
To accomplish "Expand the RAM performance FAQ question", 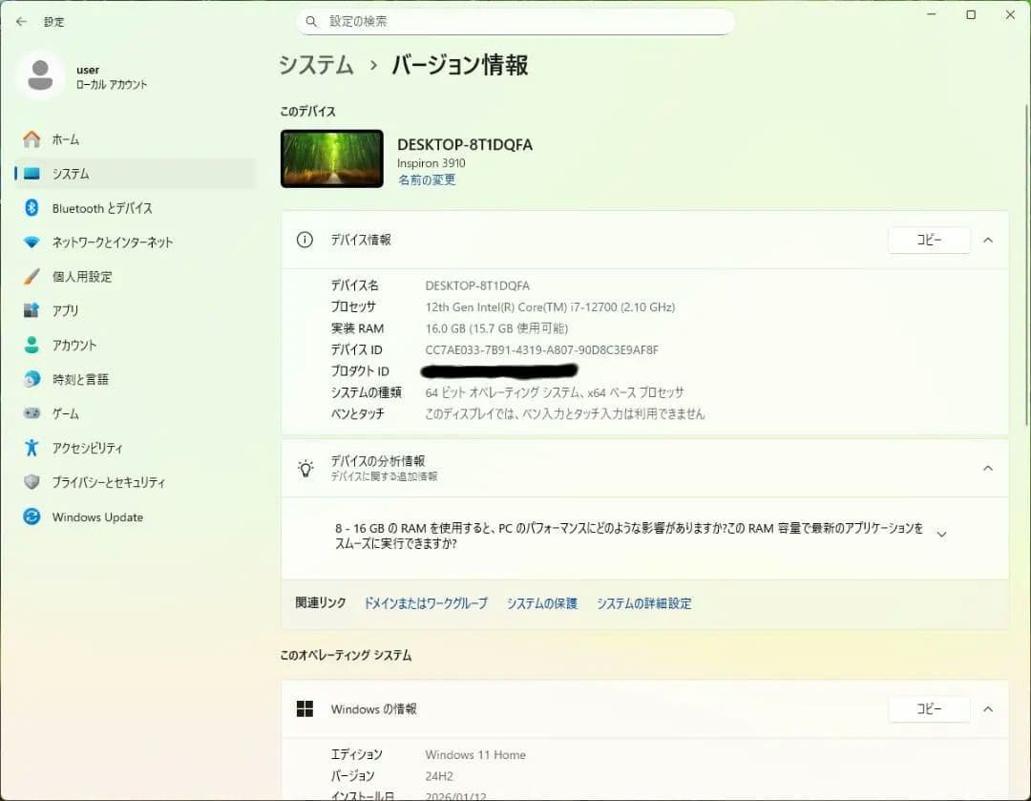I will click(x=942, y=534).
